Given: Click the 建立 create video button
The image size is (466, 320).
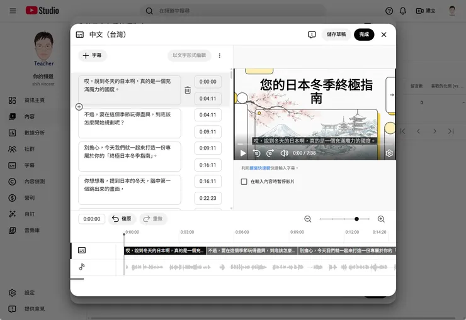Looking at the screenshot, I should (x=426, y=11).
